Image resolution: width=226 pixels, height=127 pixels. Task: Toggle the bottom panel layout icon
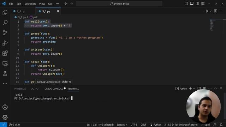tap(192, 4)
